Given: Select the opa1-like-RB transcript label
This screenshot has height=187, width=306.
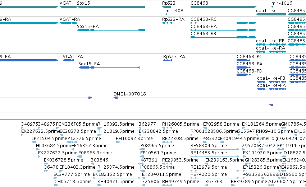Looking at the screenshot, I should [x=270, y=41].
